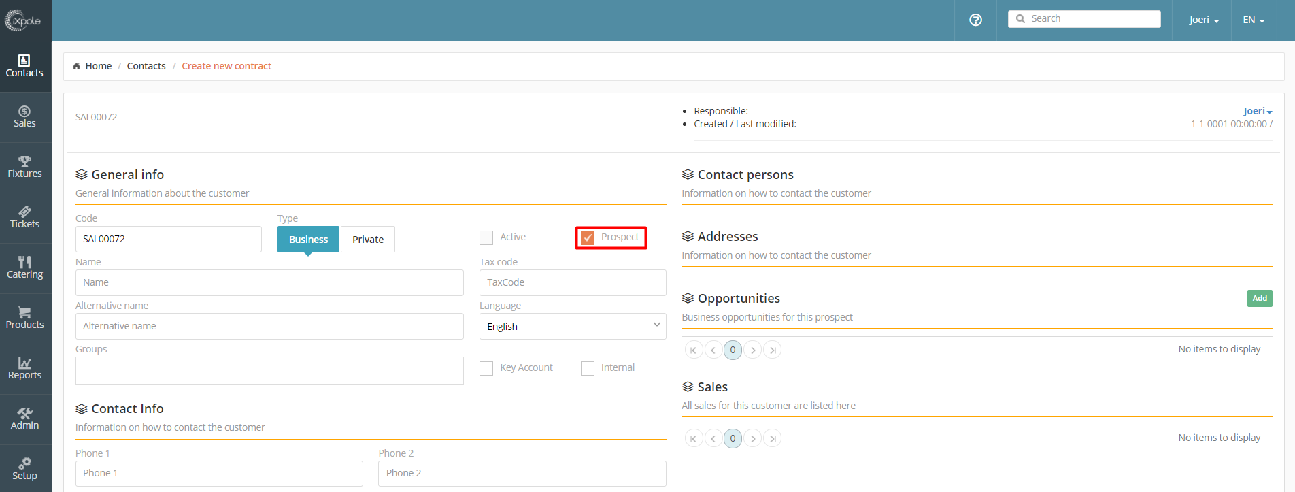Go to next page in Opportunities pager
The height and width of the screenshot is (492, 1295).
pyautogui.click(x=752, y=350)
